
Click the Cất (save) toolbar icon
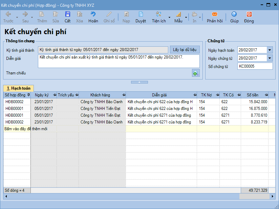[68, 14]
